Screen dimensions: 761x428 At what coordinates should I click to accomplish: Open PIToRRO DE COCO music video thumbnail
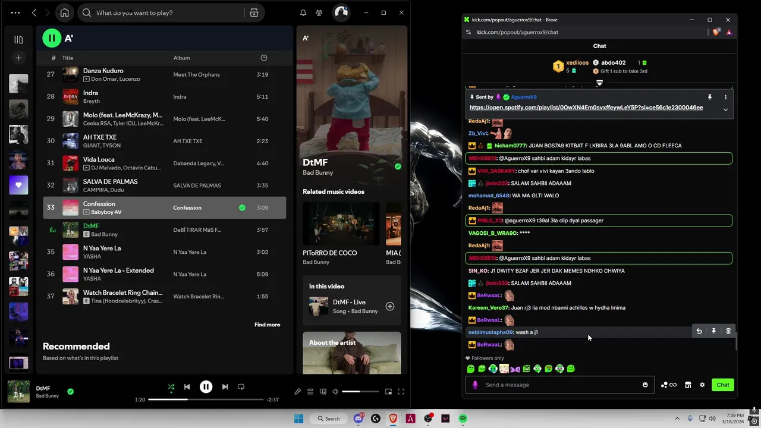click(x=341, y=224)
